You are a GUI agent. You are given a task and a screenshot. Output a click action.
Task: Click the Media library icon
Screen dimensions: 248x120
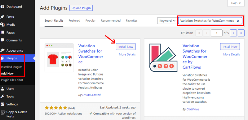[2, 25]
